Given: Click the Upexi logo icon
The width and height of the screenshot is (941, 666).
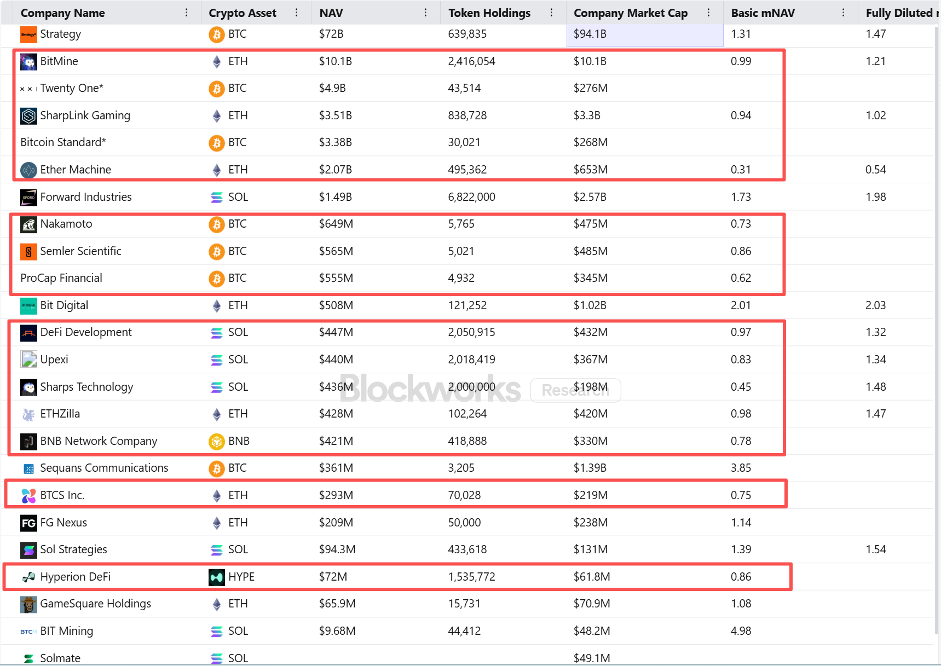Looking at the screenshot, I should click(28, 360).
